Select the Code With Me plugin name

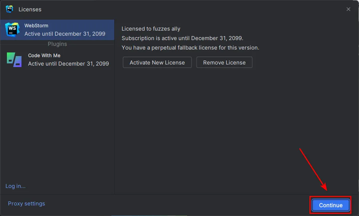(x=44, y=55)
